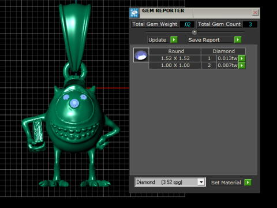Click the Total Gem Count value 3

coord(250,24)
